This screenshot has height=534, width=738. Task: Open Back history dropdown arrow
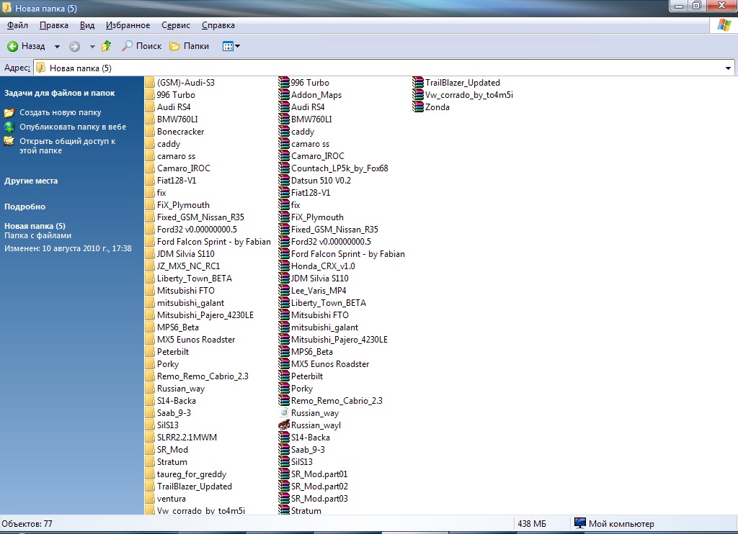click(57, 47)
